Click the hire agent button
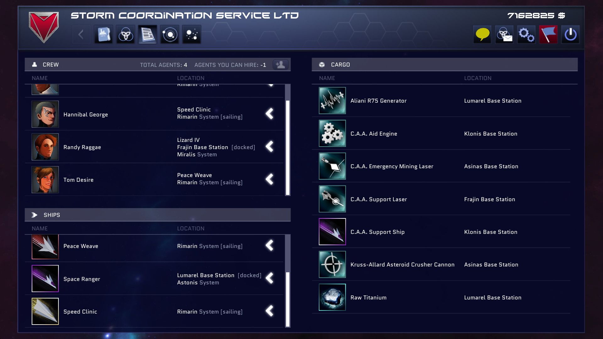This screenshot has height=339, width=603. pos(280,64)
